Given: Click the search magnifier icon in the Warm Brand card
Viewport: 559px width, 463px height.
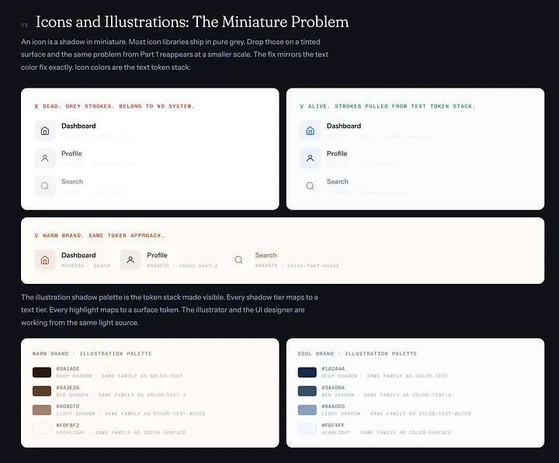Looking at the screenshot, I should 238,260.
